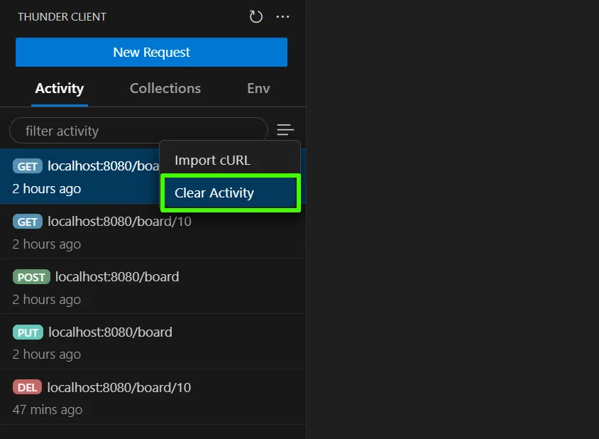This screenshot has width=599, height=439.
Task: Focus the filter activity input field
Action: coord(138,131)
